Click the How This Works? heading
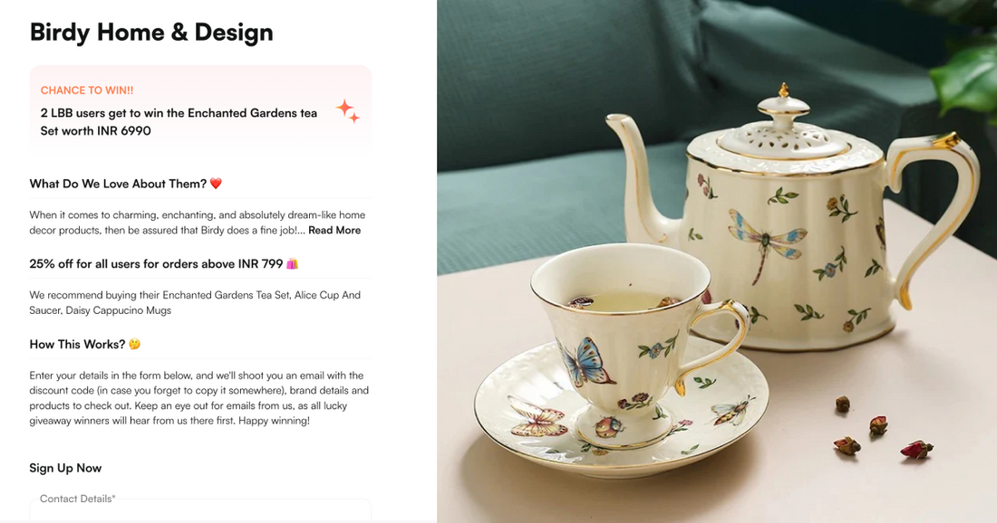 [77, 344]
